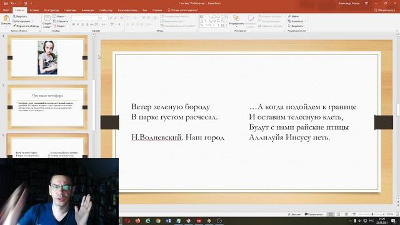The height and width of the screenshot is (225, 400).
Task: Open the Windows notification center icon
Action: (393, 221)
